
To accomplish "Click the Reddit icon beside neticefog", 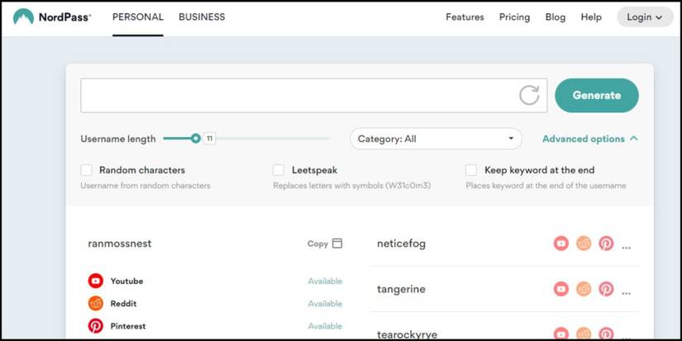I will coord(584,244).
